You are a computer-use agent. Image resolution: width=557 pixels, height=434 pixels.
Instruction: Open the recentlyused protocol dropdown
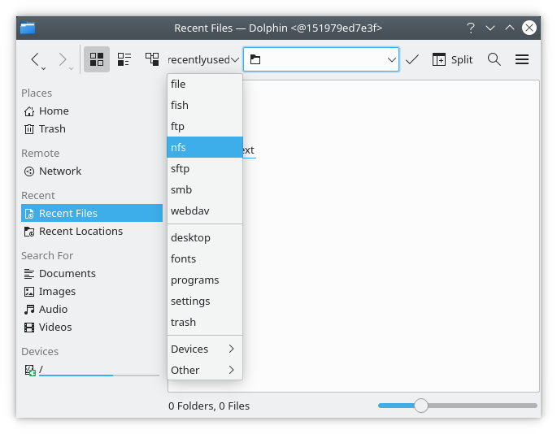click(x=203, y=59)
